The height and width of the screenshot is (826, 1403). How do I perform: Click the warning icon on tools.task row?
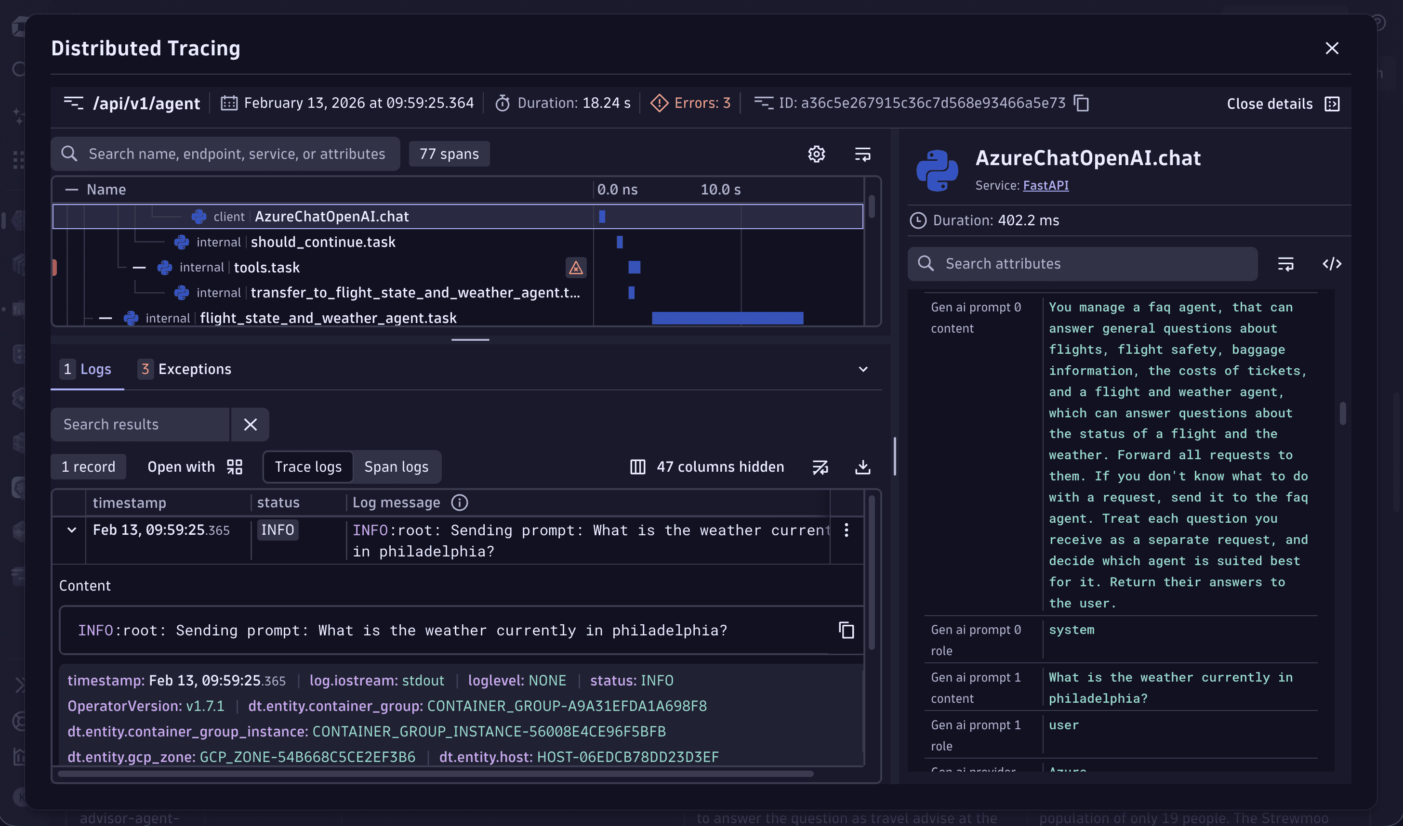pyautogui.click(x=576, y=268)
